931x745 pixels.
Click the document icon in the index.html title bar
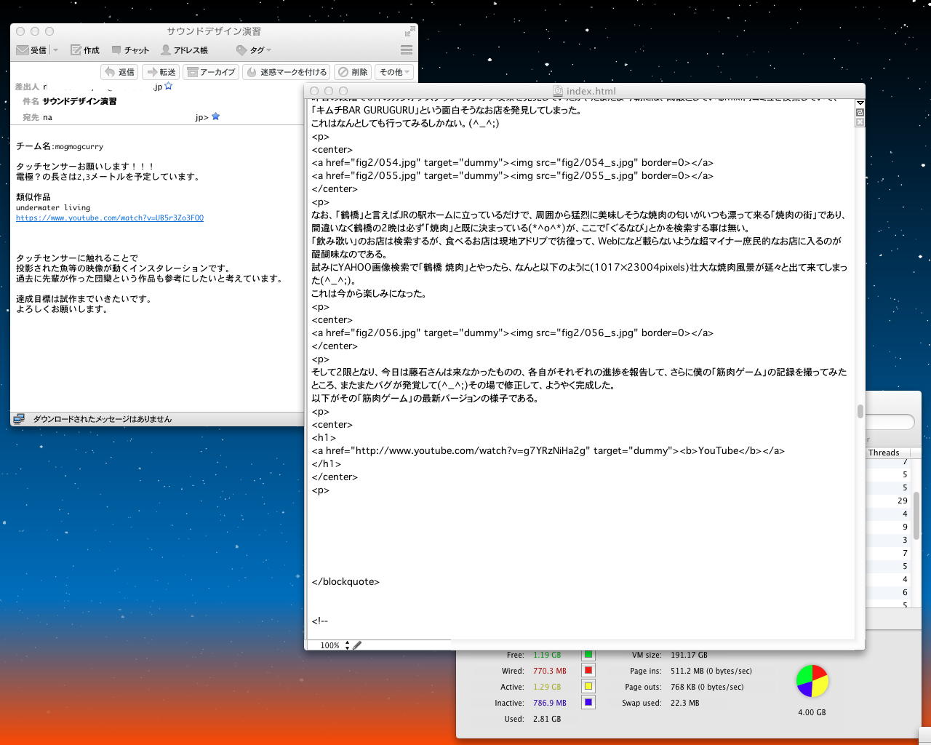pos(558,91)
